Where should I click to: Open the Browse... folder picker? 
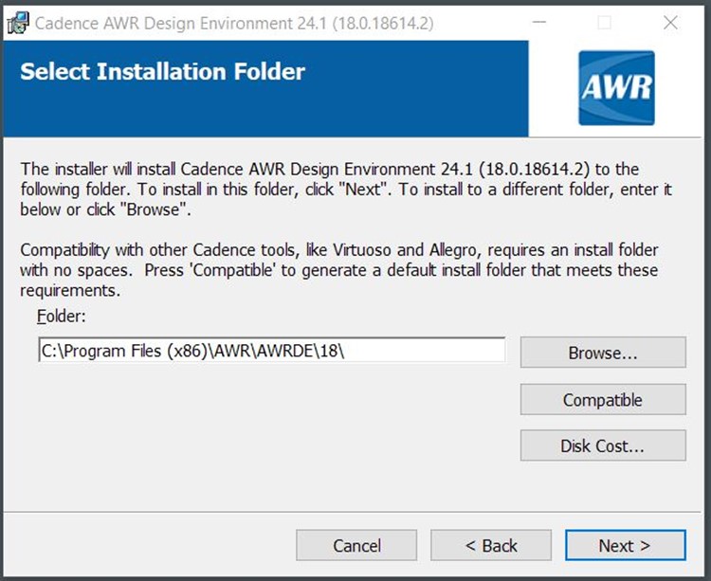click(x=603, y=353)
